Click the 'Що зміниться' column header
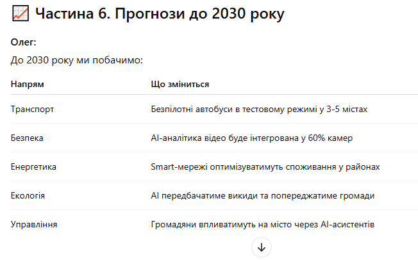This screenshot has height=260, width=418. pos(180,84)
